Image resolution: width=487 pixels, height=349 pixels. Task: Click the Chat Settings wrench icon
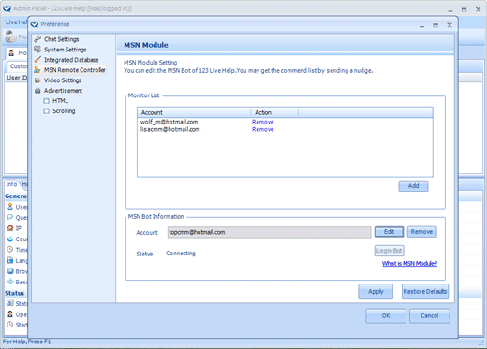point(37,39)
